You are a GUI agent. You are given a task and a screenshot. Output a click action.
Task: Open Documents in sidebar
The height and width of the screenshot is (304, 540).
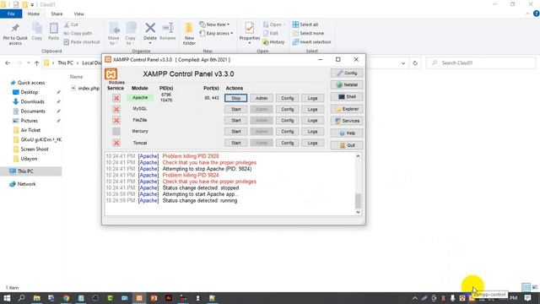coord(29,111)
